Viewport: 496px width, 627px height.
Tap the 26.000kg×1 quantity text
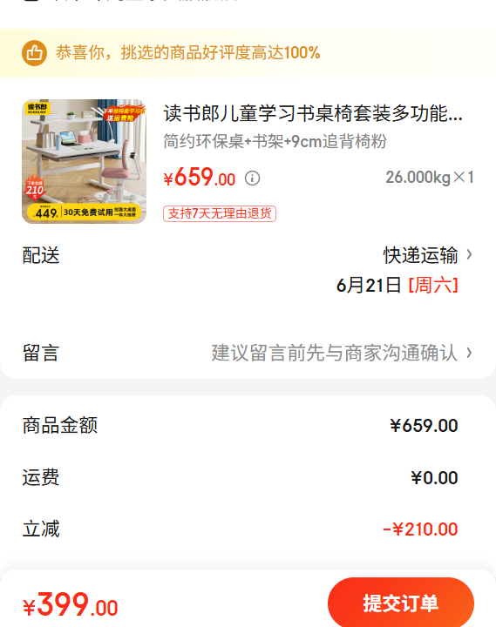pyautogui.click(x=430, y=177)
